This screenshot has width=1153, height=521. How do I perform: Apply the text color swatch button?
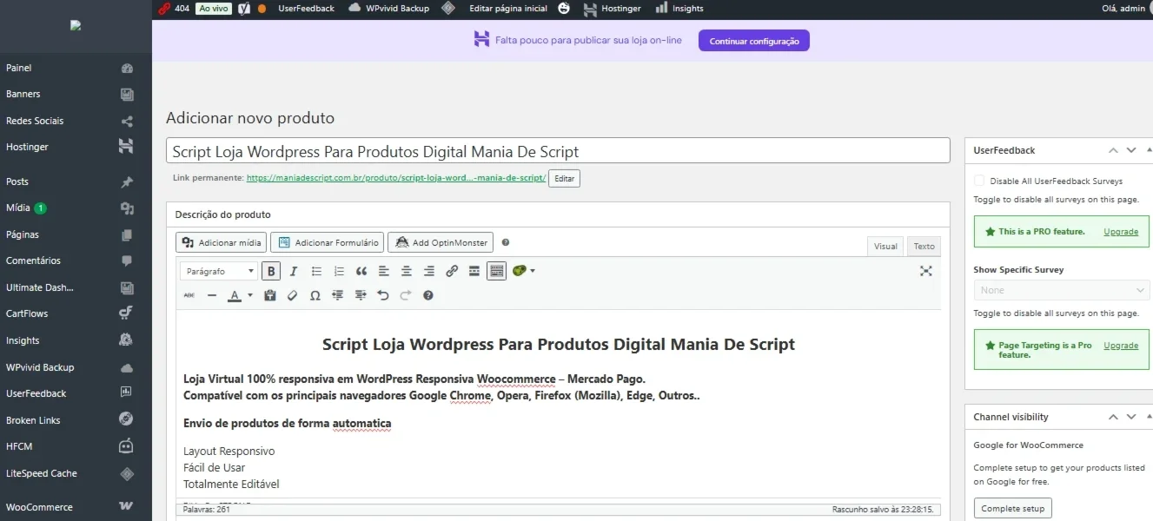tap(235, 295)
